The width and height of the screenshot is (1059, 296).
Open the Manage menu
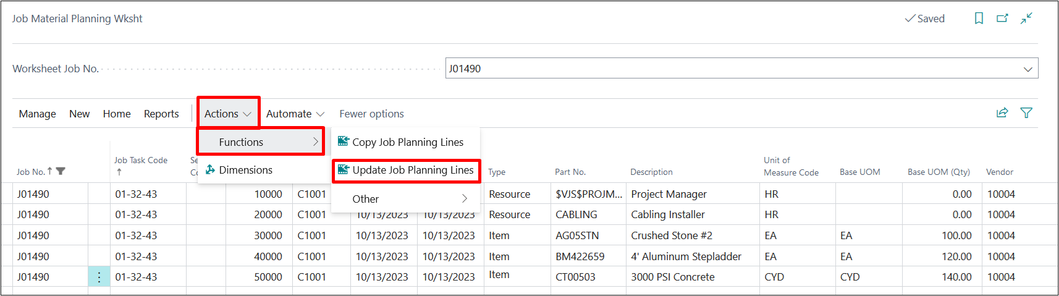click(37, 114)
